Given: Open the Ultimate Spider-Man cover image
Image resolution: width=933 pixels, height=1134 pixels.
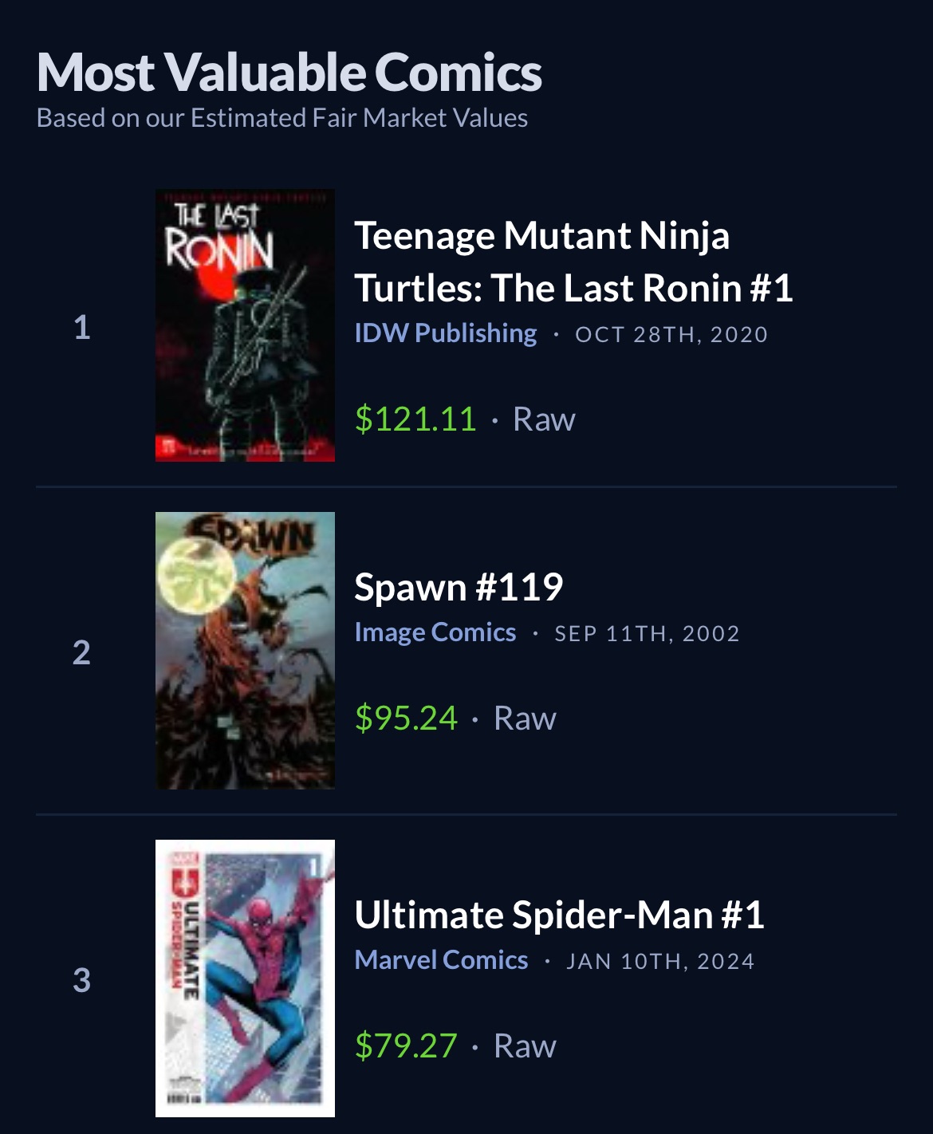Looking at the screenshot, I should click(245, 978).
